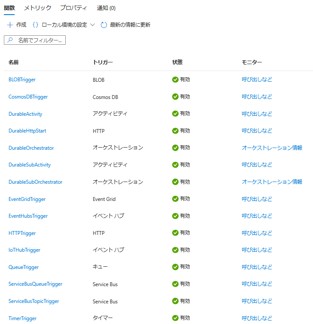This screenshot has width=313, height=324.
Task: Open 呼び出しなど monitor for TimerTrigger
Action: click(x=257, y=318)
